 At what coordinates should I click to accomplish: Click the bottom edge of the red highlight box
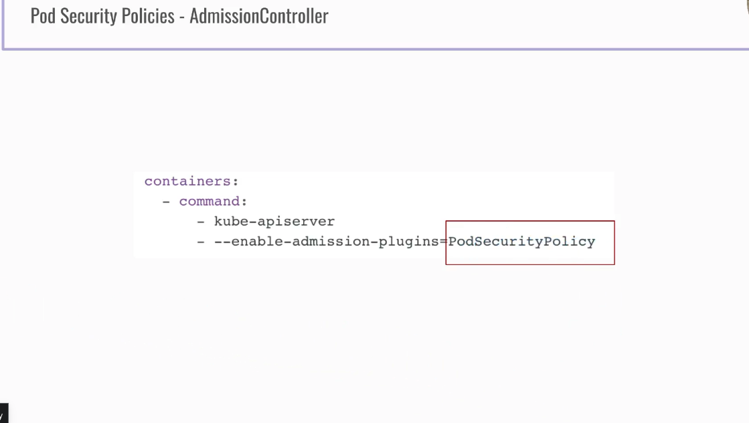click(x=530, y=264)
